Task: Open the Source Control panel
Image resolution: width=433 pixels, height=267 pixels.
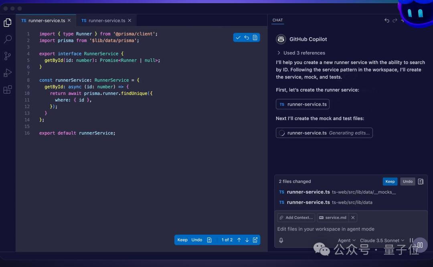Action: [7, 56]
